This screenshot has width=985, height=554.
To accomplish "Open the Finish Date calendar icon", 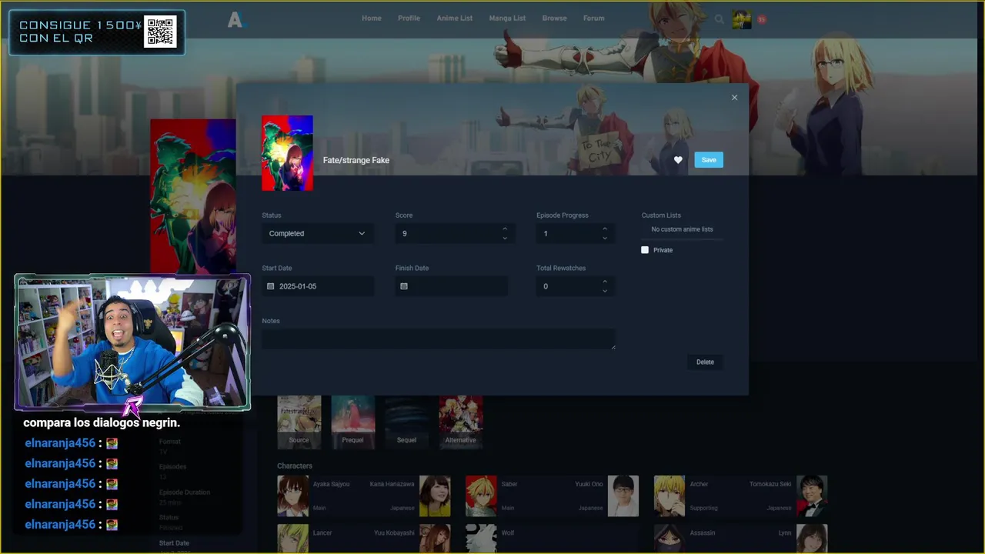I will (404, 286).
